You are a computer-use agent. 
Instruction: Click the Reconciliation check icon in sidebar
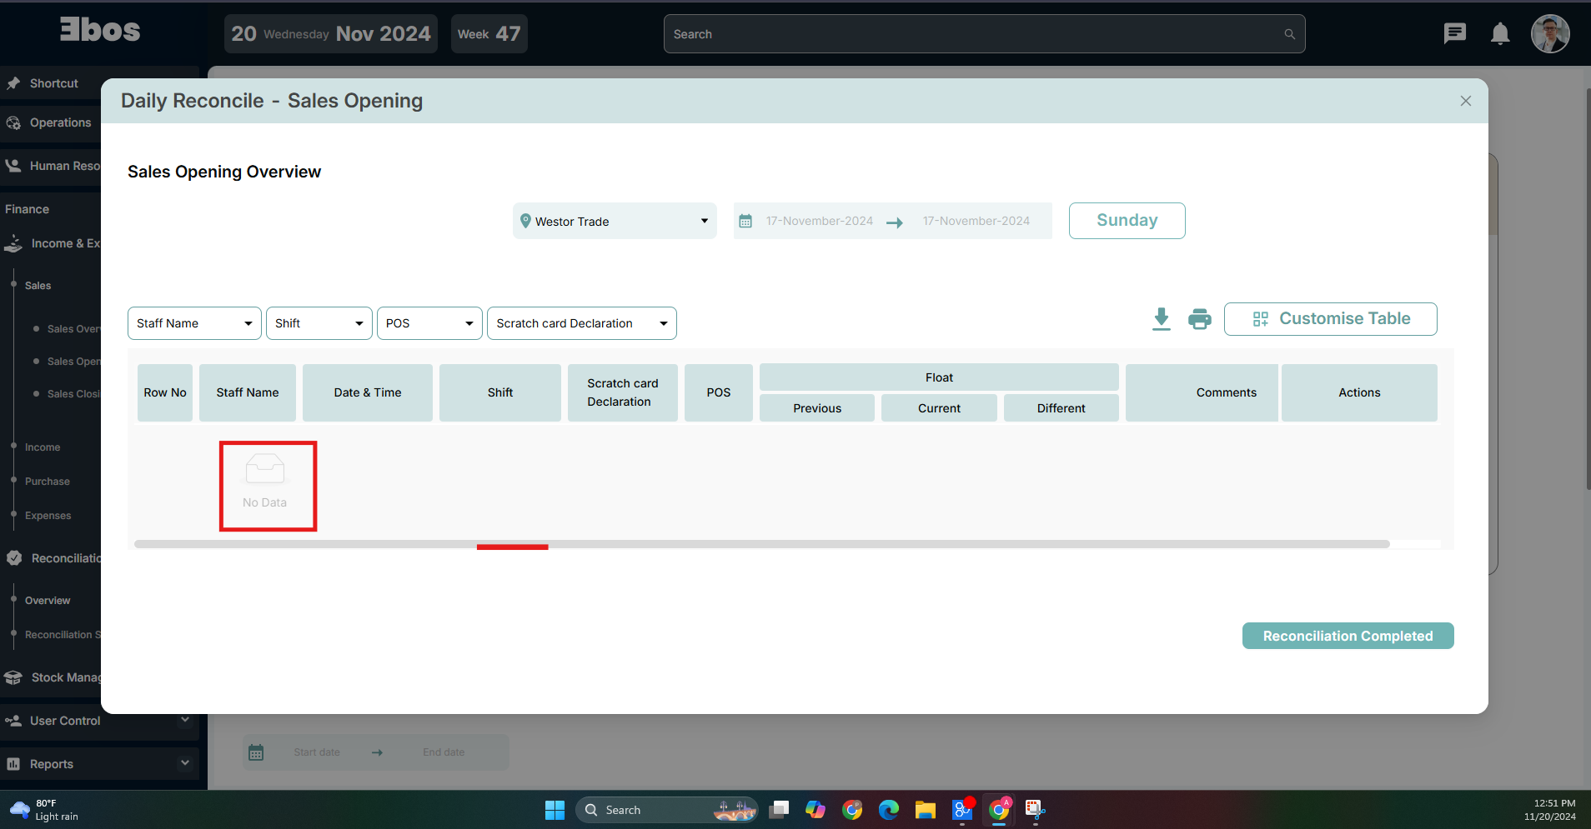click(x=14, y=558)
